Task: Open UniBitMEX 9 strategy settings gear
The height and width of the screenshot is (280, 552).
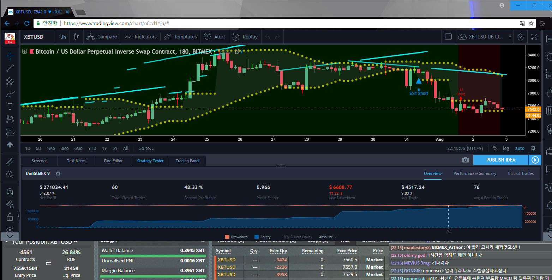Action: click(58, 174)
